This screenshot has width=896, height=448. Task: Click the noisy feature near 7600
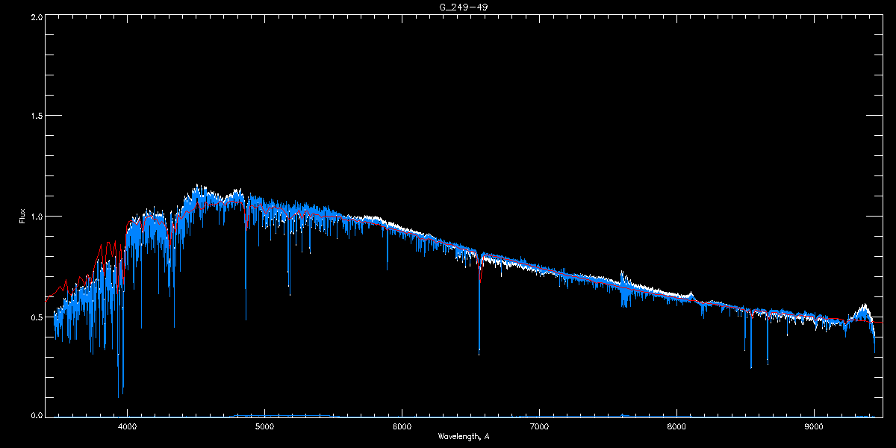coord(623,287)
